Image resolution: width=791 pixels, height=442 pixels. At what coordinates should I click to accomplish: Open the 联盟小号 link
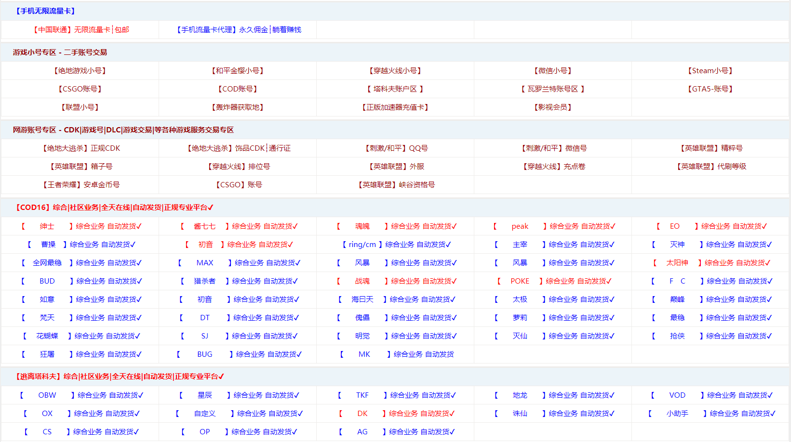pyautogui.click(x=80, y=107)
